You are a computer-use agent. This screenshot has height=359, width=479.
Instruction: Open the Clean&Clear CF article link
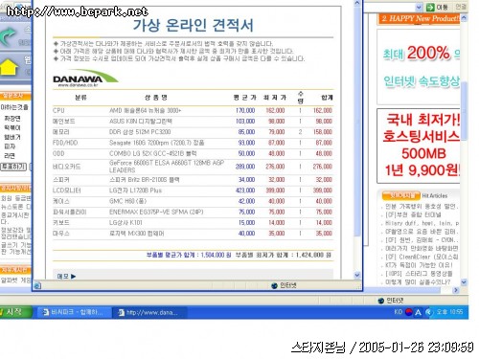coord(422,257)
